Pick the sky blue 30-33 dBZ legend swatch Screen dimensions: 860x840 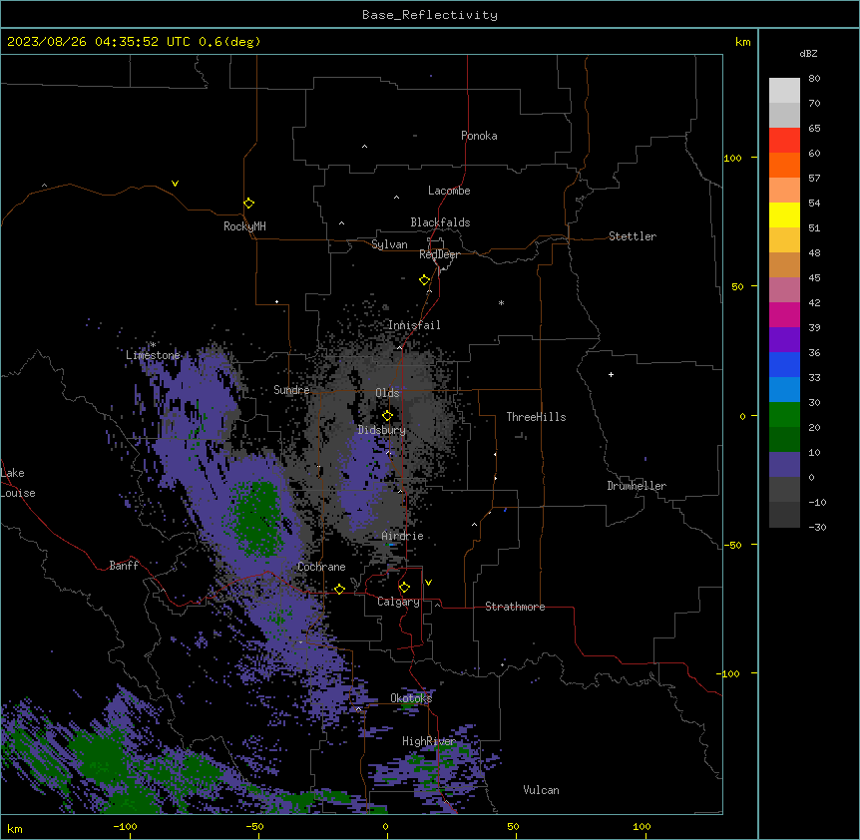(784, 390)
